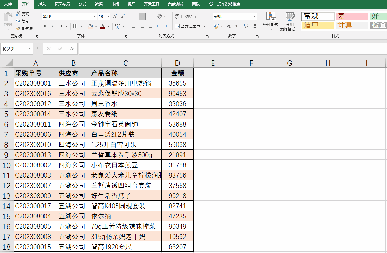Select the amount cell 96218

(177, 196)
